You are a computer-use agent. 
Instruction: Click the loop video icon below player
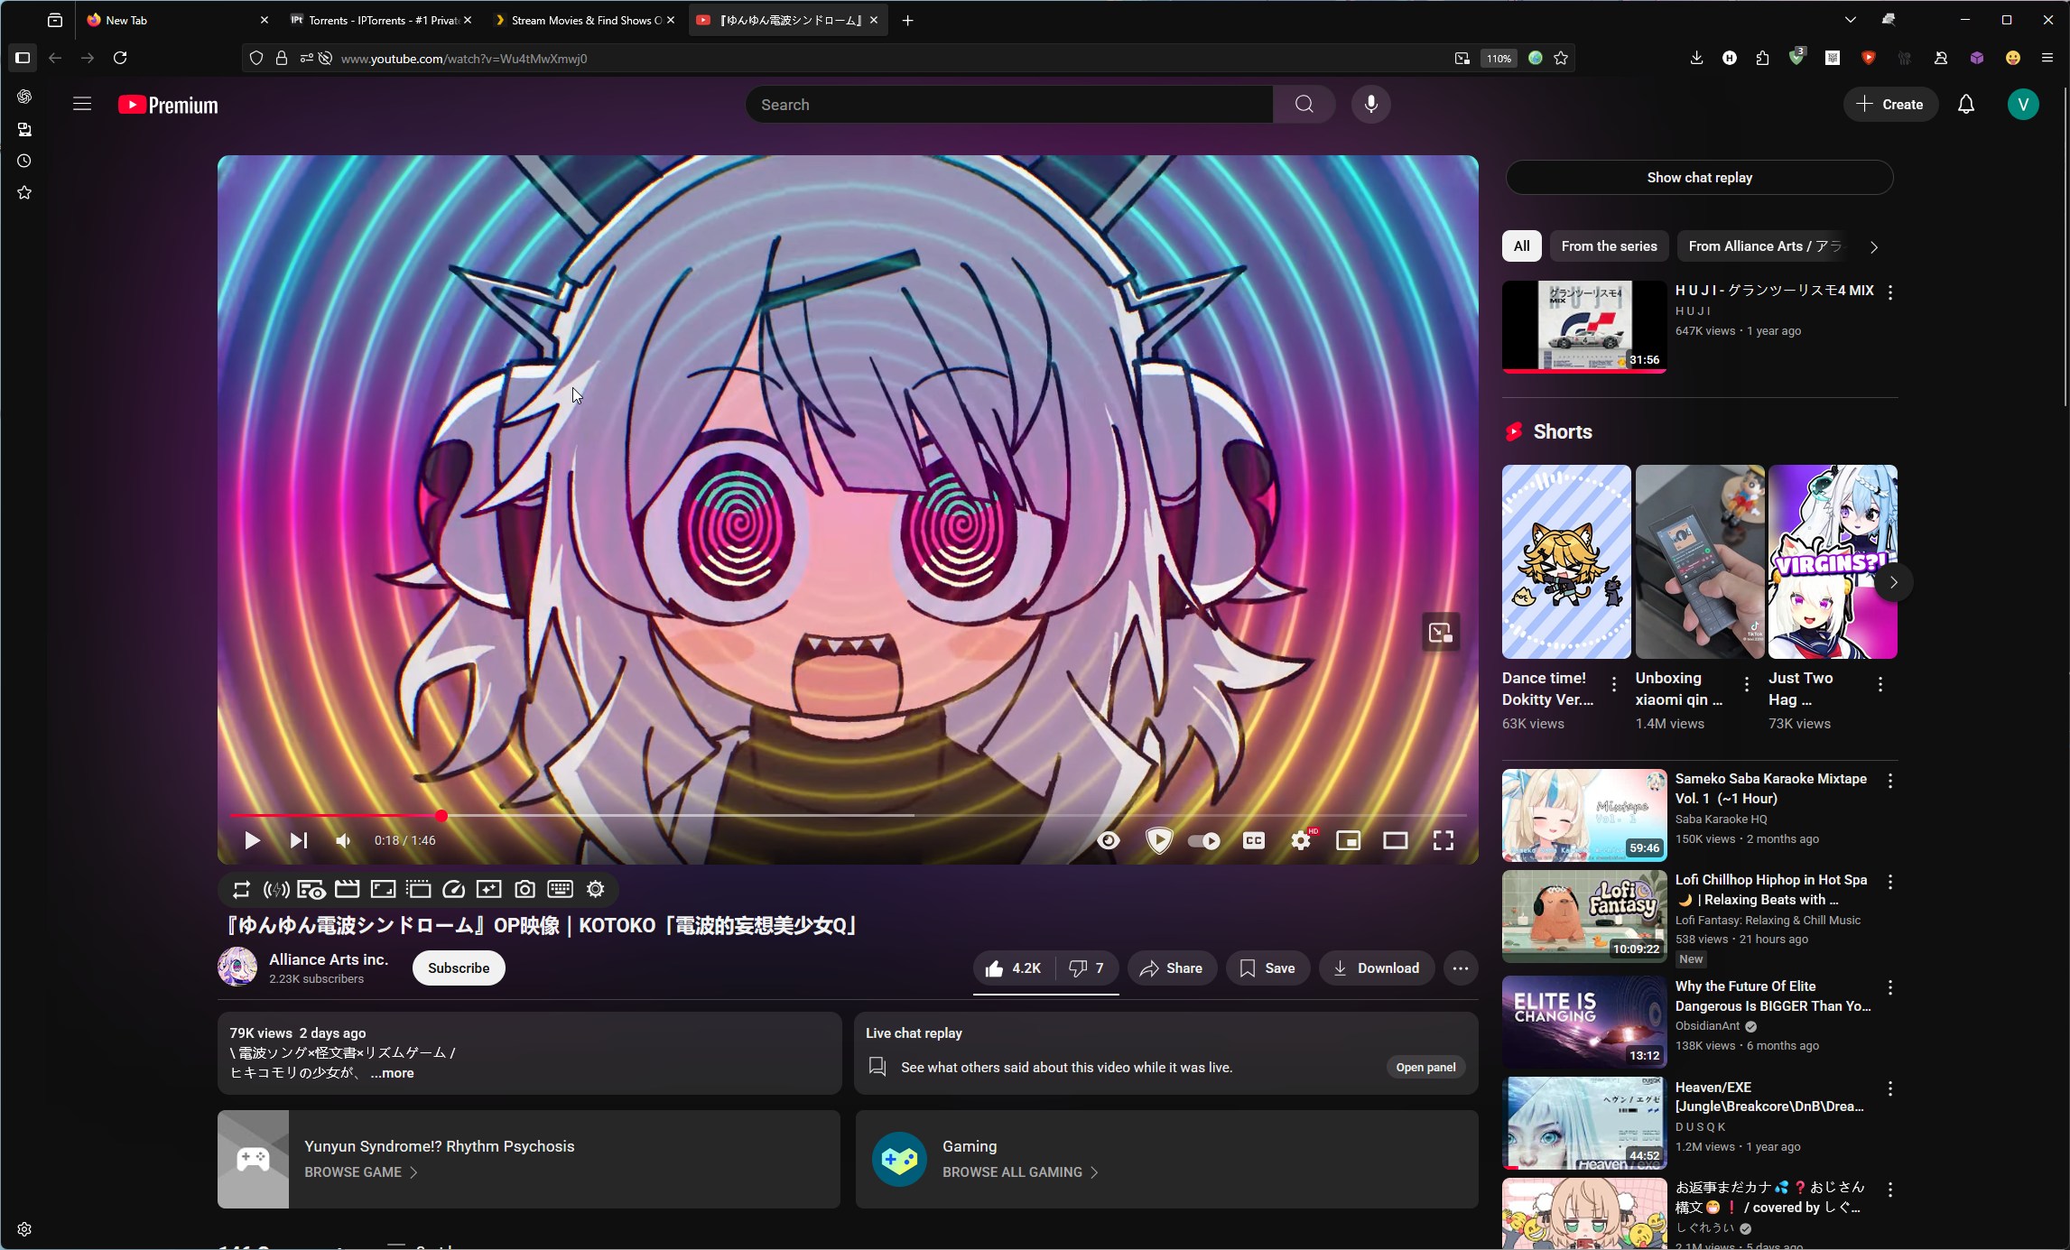241,890
